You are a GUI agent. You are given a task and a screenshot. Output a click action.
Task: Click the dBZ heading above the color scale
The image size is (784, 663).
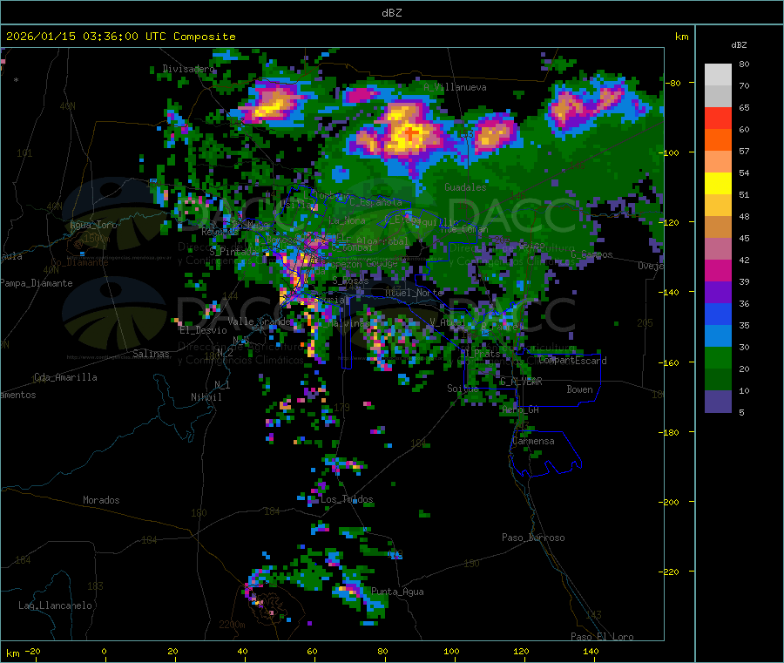[x=739, y=45]
